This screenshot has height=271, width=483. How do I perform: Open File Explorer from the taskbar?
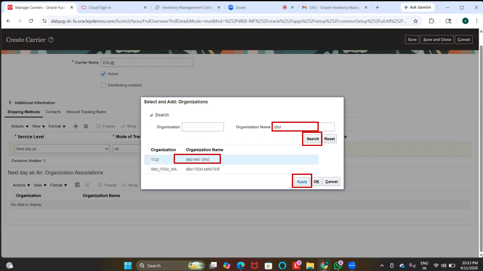pyautogui.click(x=310, y=265)
